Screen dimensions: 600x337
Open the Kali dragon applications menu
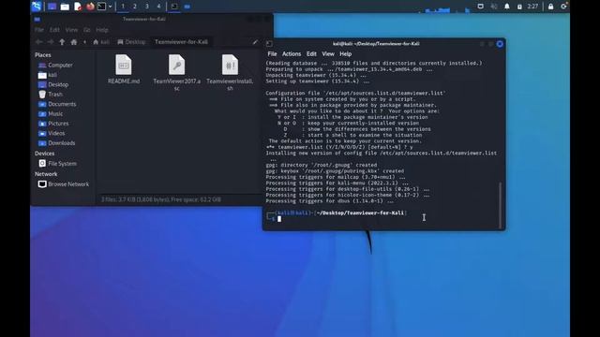point(37,7)
